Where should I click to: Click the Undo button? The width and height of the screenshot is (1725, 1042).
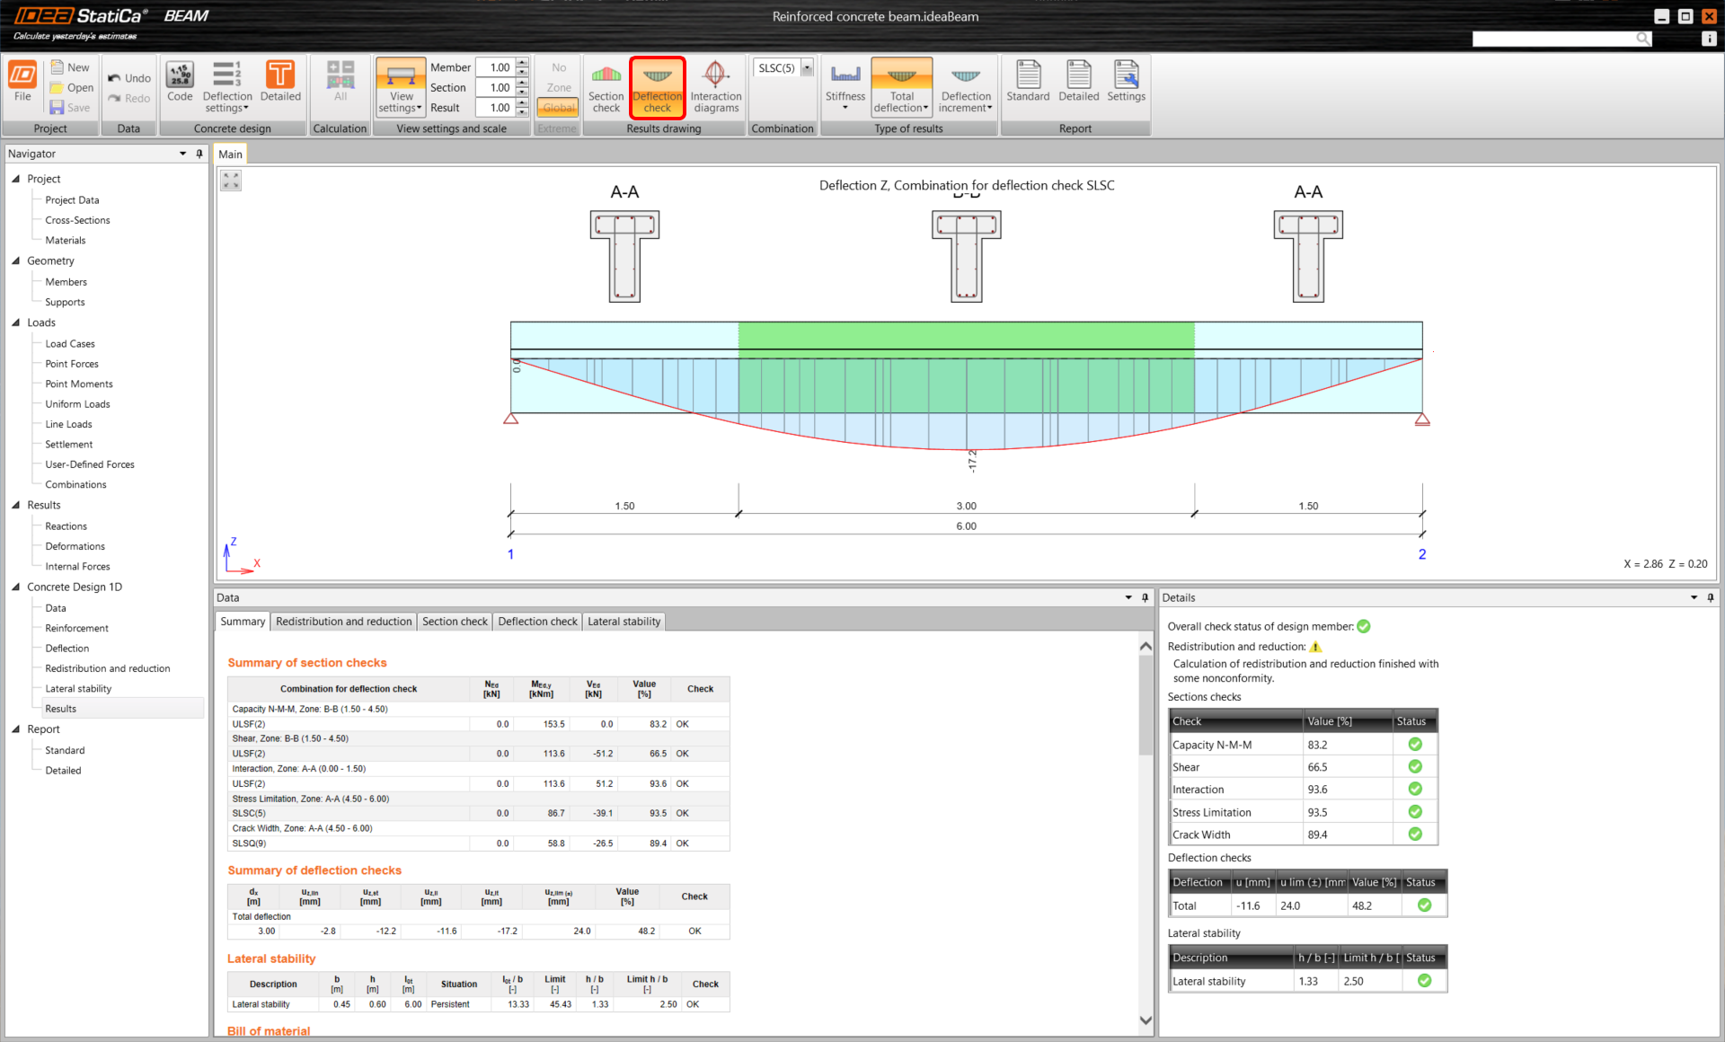point(128,77)
